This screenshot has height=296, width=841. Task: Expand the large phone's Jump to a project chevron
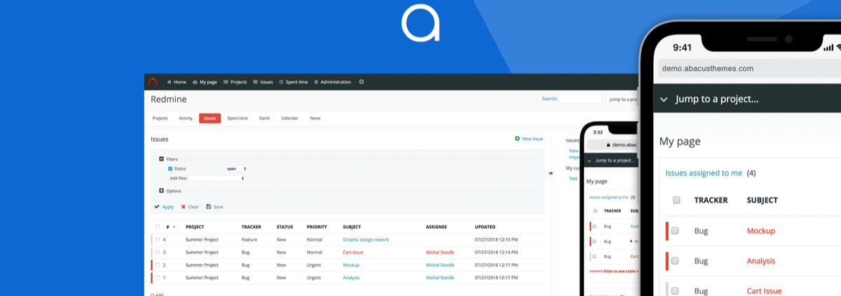(x=664, y=99)
